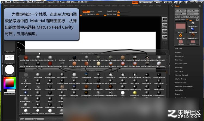Click the R toggle beside Plane3D#1
204x121 pixels.
(x=197, y=20)
